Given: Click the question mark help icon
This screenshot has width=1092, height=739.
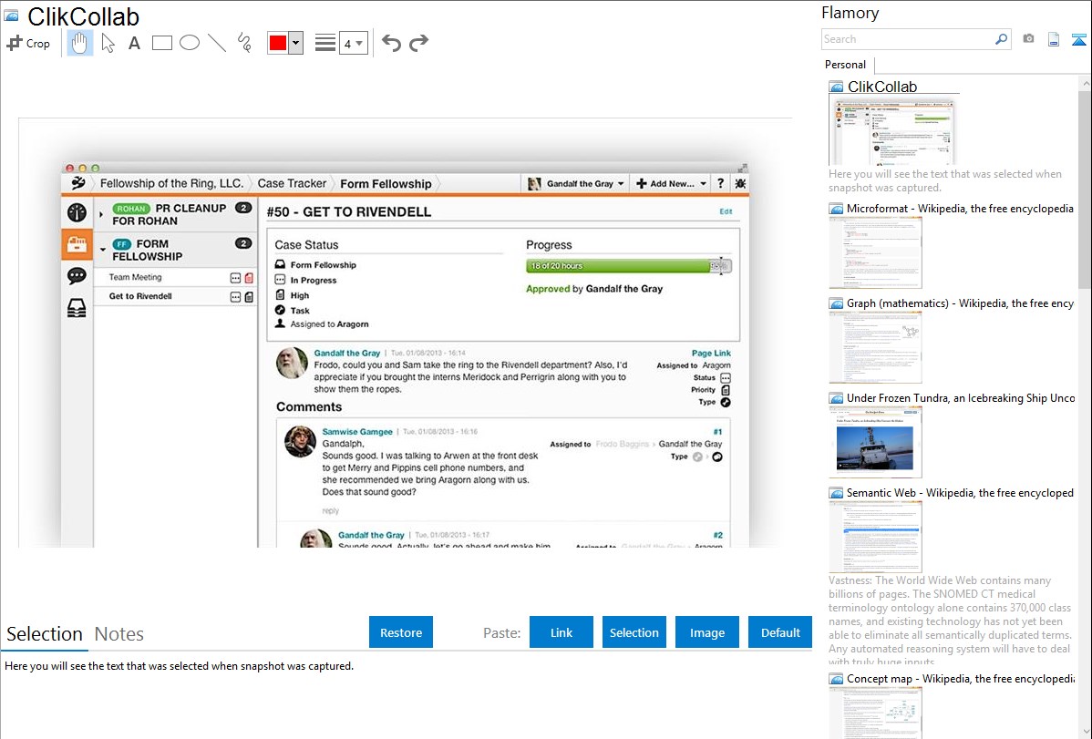Looking at the screenshot, I should coord(721,183).
